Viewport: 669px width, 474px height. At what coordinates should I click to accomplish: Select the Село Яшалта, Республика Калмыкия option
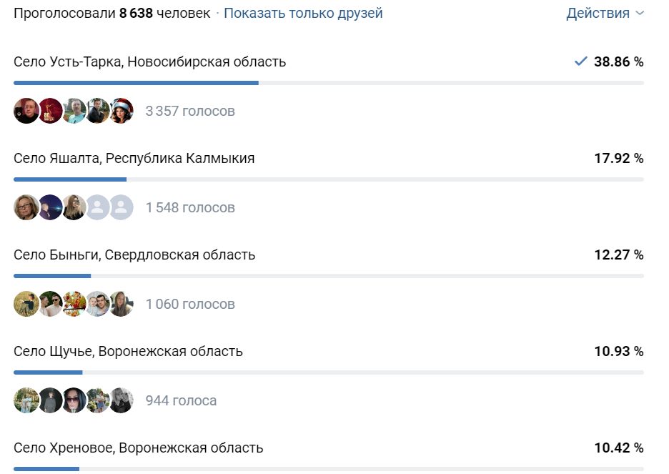tap(134, 159)
